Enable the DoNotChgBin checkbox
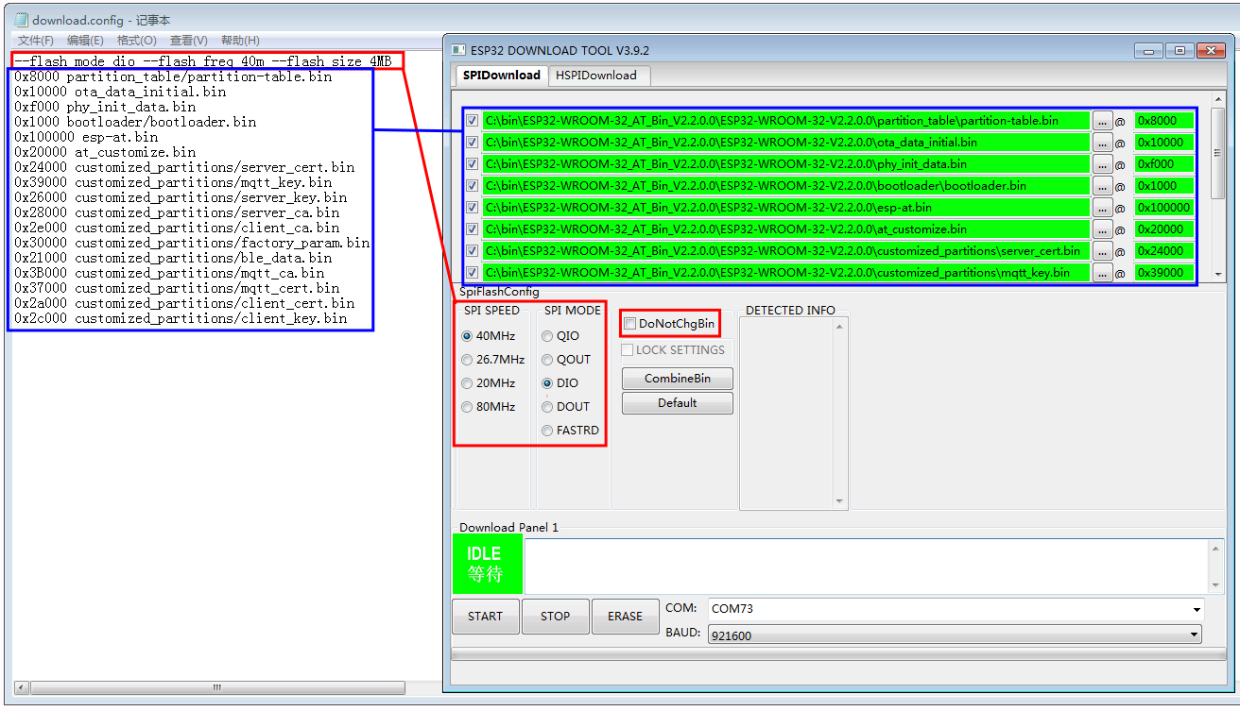Image resolution: width=1240 pixels, height=711 pixels. pos(629,324)
